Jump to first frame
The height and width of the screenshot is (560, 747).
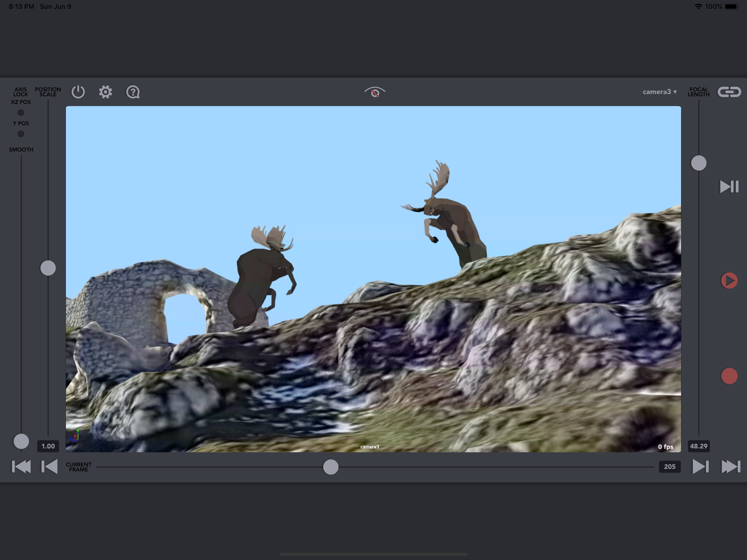click(21, 466)
